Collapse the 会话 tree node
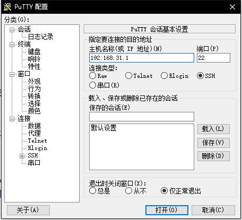The height and width of the screenshot is (220, 242). (12, 30)
